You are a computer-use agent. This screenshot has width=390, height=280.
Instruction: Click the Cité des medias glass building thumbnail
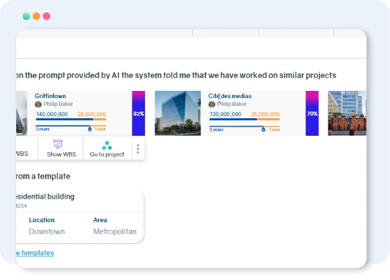coord(177,113)
